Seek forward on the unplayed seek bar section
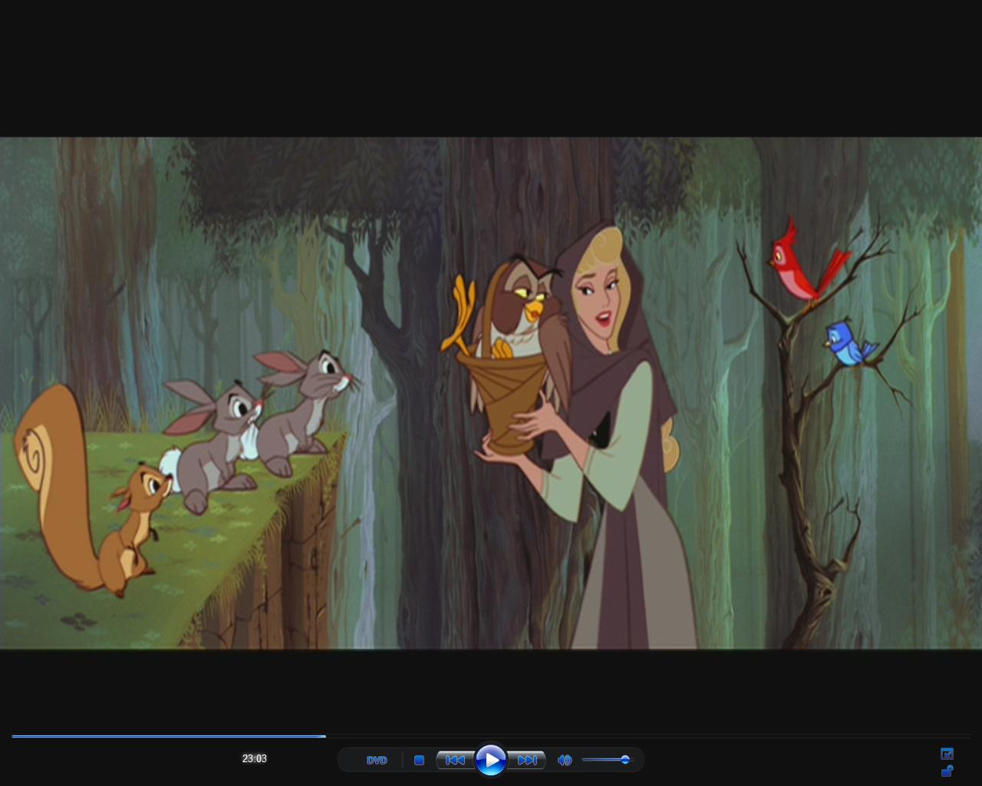 point(614,736)
